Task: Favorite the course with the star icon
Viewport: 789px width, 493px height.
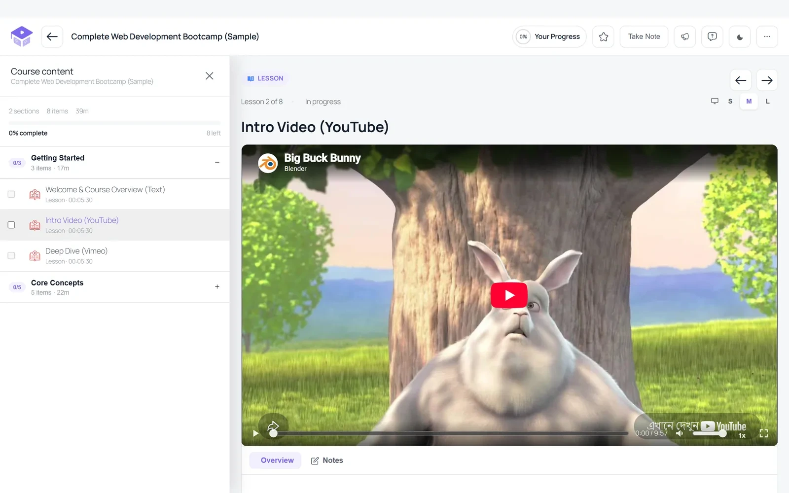Action: (x=603, y=36)
